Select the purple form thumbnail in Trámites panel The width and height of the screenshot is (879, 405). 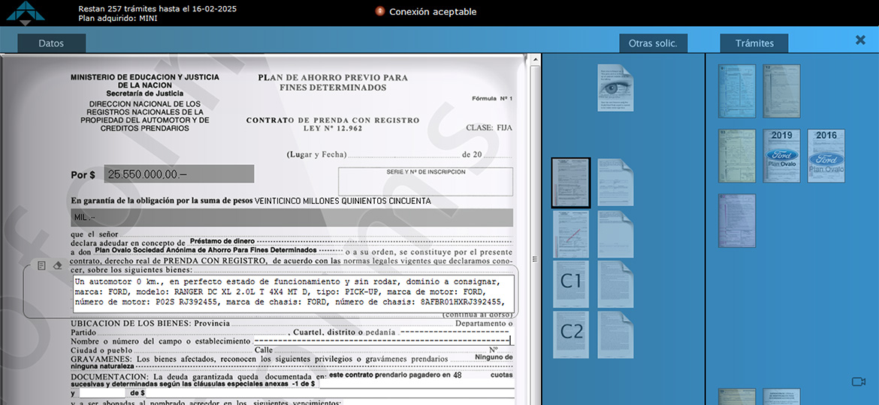(737, 220)
